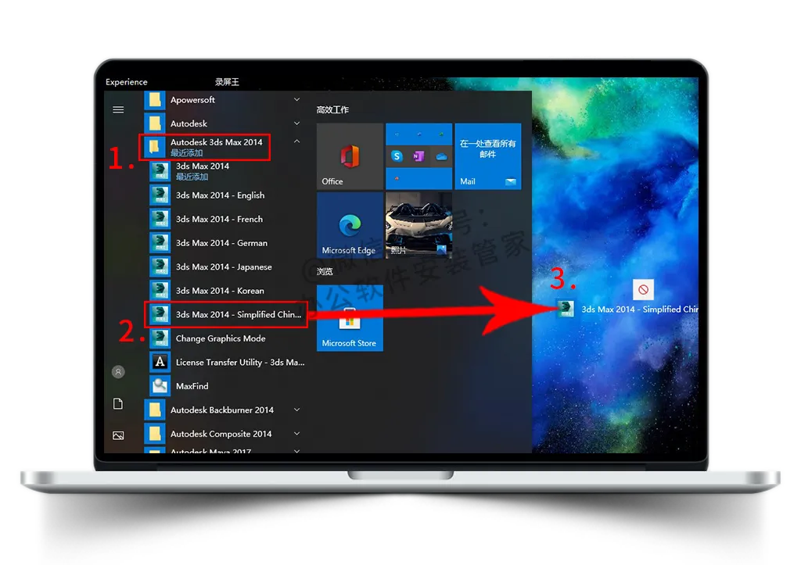Expand the Autodesk folder chevron

coord(296,123)
